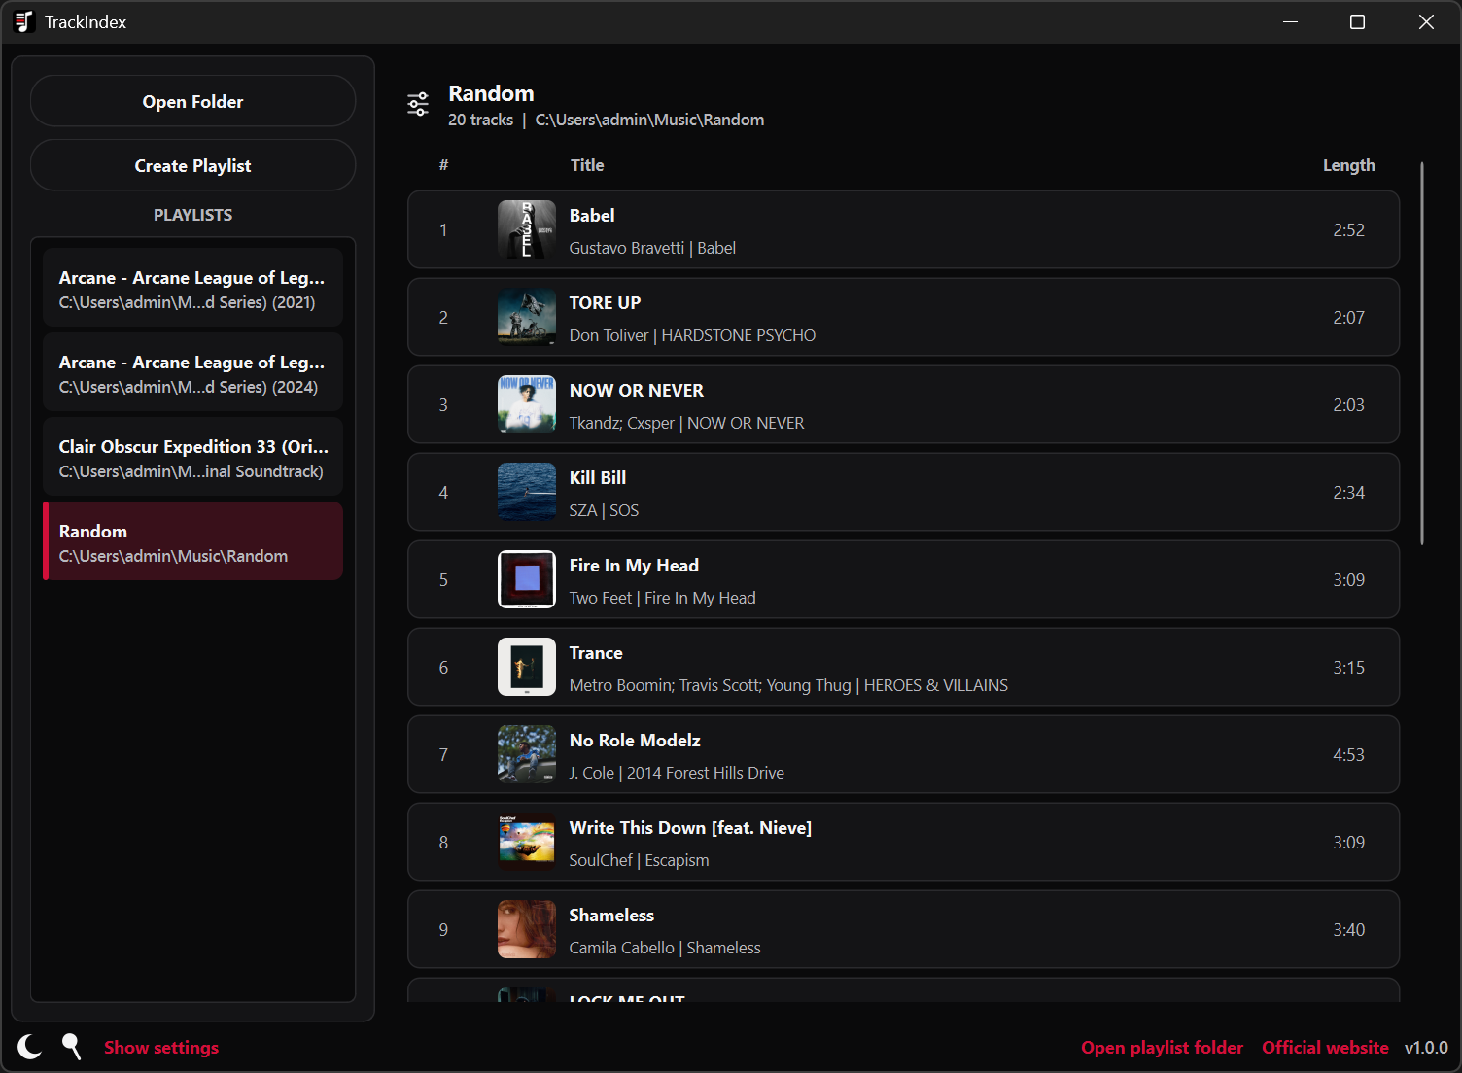Click the Trance album cover
Screen dimensions: 1462x1073
coord(527,667)
